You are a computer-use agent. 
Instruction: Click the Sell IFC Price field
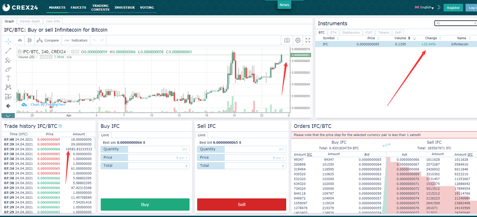click(242, 157)
